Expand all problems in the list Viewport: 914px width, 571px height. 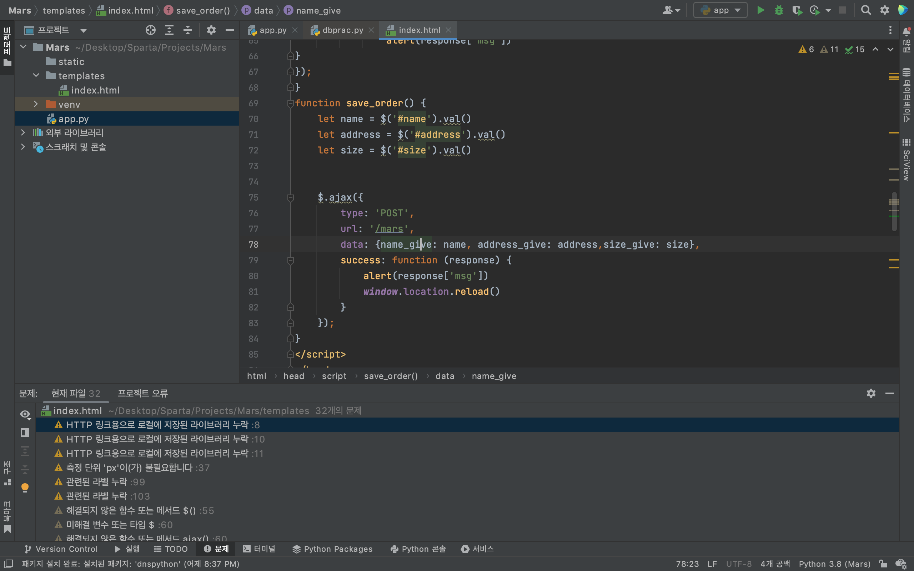pos(25,451)
